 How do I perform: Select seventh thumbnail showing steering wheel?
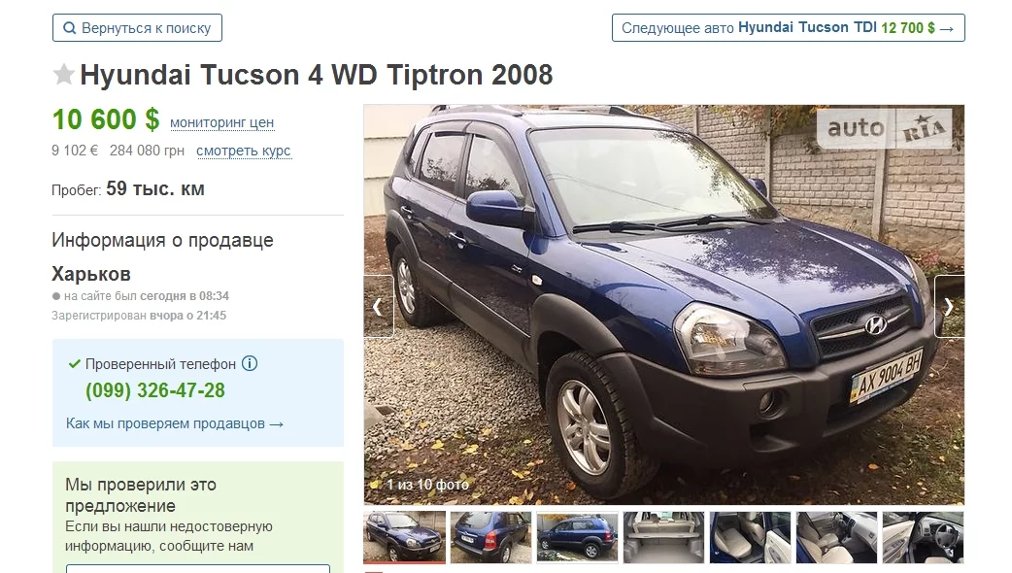(923, 537)
